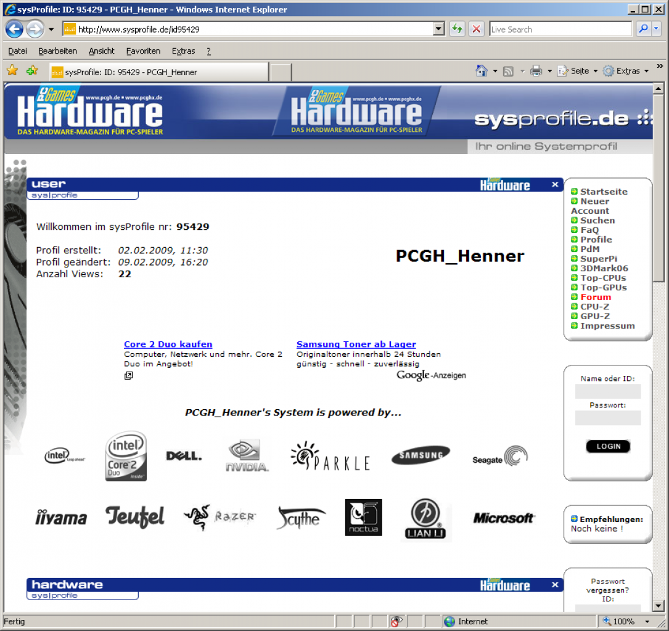Open the Seite toolbar menu

tap(577, 71)
